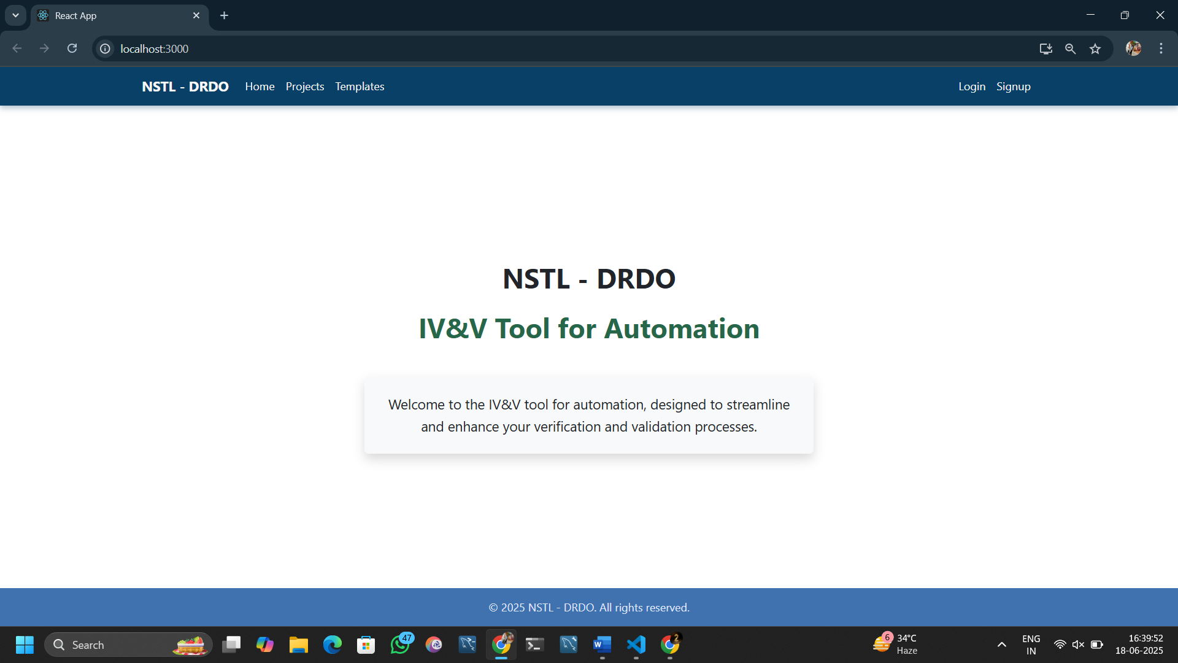Image resolution: width=1178 pixels, height=663 pixels.
Task: View site information icon in address bar
Action: coord(106,48)
